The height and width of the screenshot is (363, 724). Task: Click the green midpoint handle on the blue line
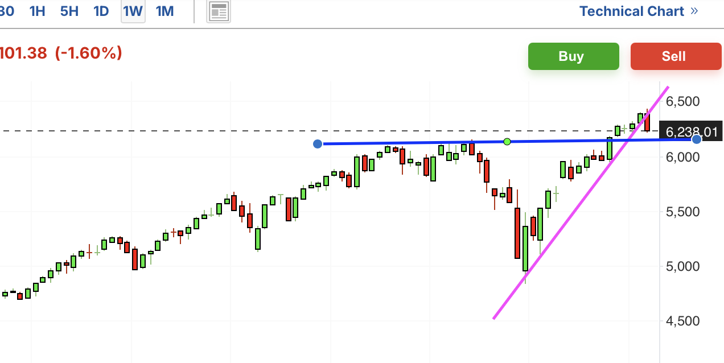pyautogui.click(x=507, y=141)
